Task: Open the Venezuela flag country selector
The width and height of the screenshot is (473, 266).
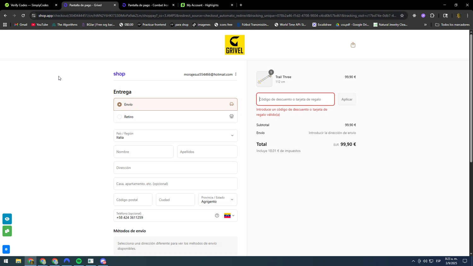Action: [x=229, y=216]
